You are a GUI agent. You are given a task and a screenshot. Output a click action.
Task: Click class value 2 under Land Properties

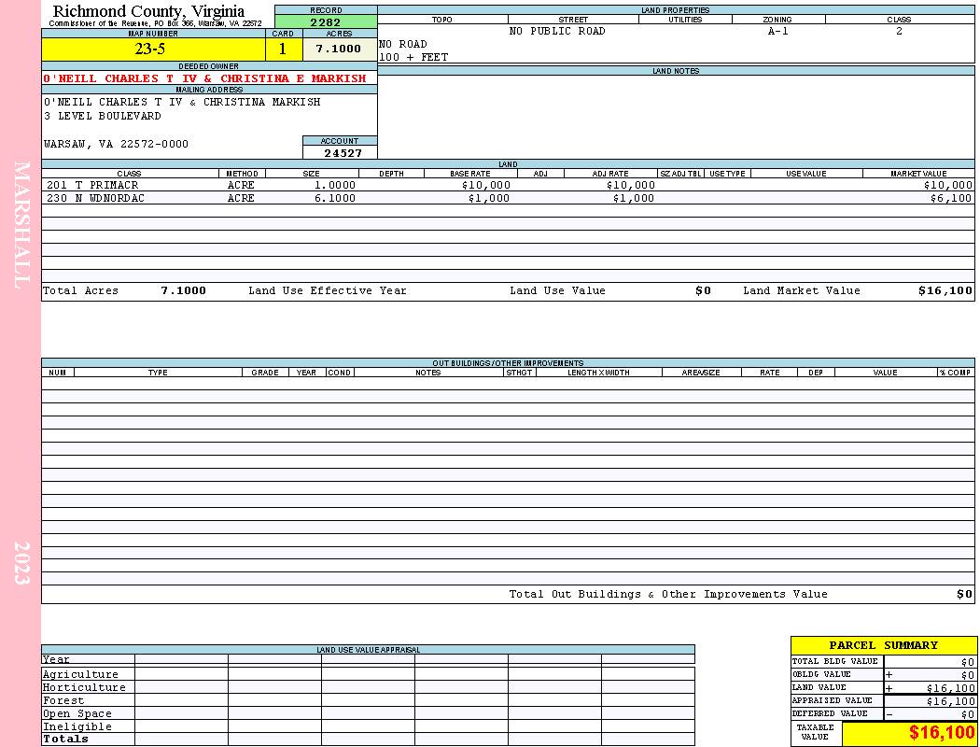click(899, 31)
